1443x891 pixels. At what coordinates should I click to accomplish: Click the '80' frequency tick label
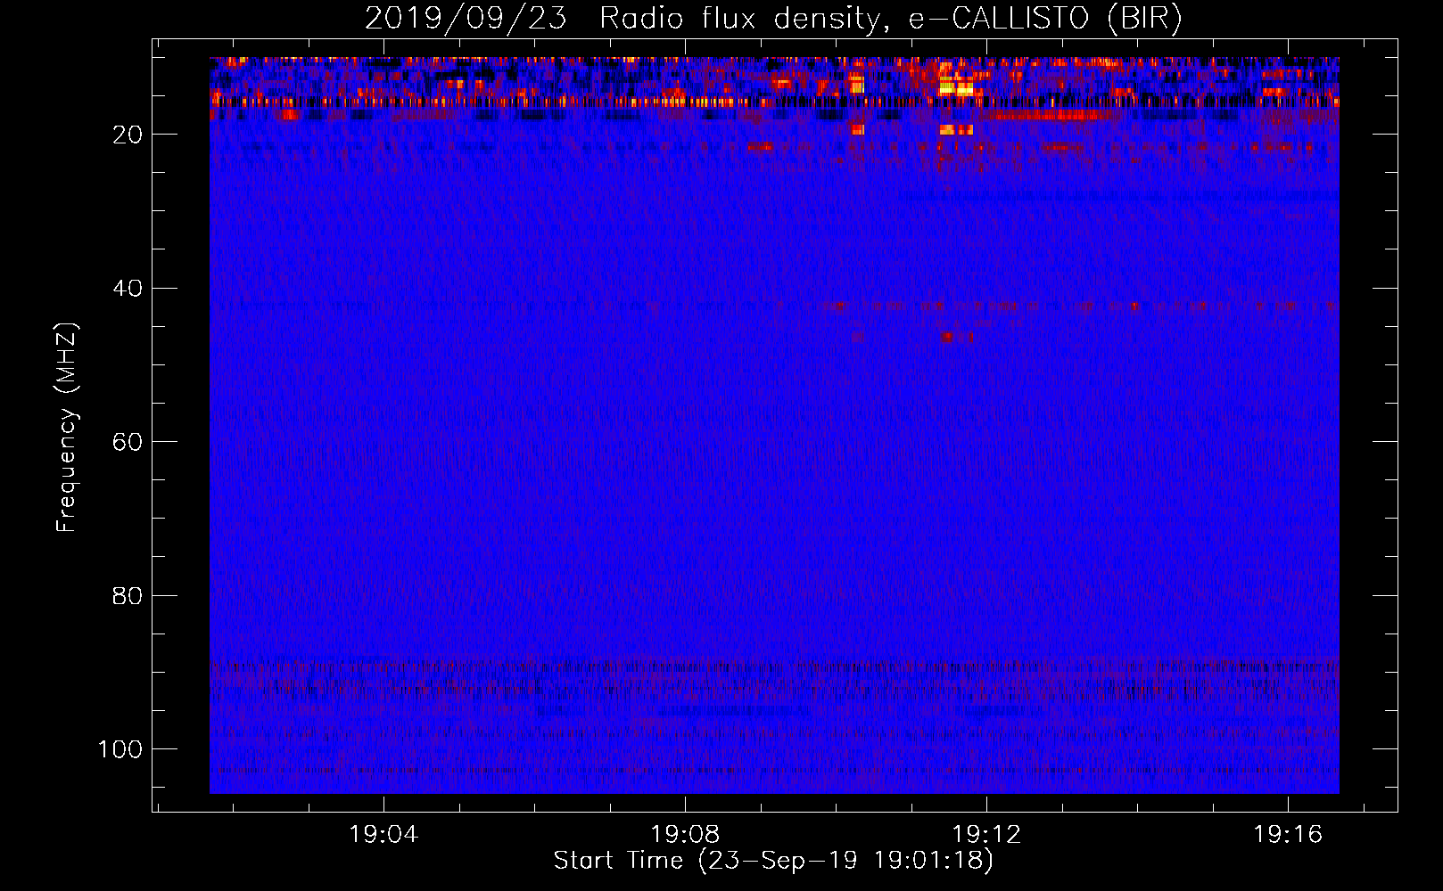pyautogui.click(x=128, y=595)
